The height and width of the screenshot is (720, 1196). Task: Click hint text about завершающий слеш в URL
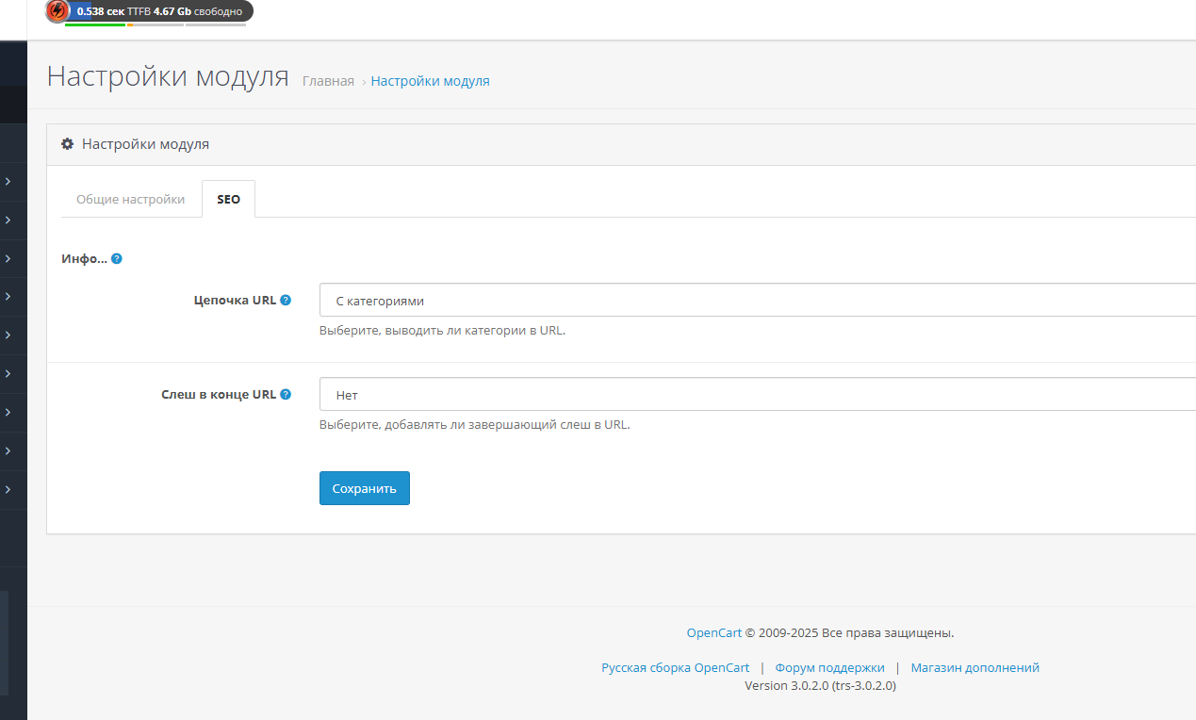pyautogui.click(x=474, y=425)
